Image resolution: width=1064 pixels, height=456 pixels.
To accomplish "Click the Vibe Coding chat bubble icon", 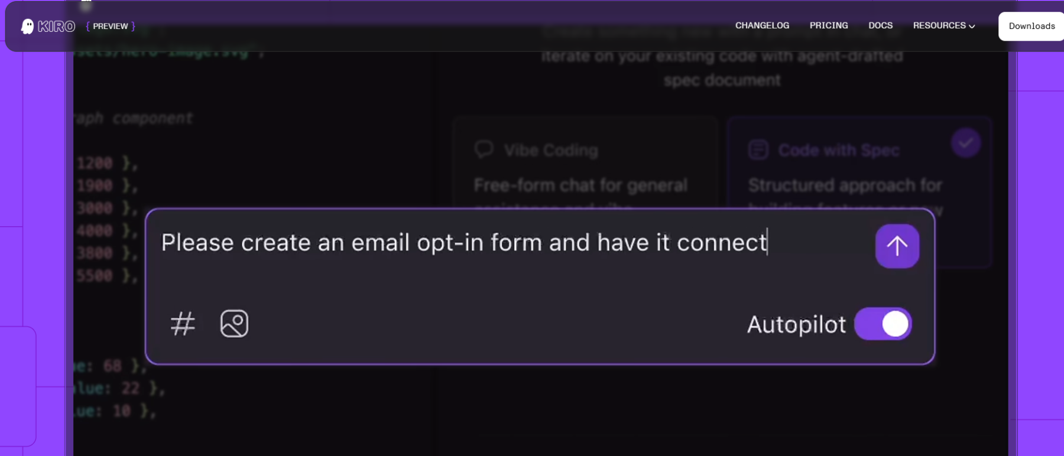I will point(484,149).
